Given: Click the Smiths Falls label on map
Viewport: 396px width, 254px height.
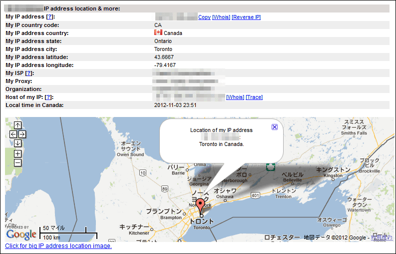Looking at the screenshot, I should pos(354,127).
